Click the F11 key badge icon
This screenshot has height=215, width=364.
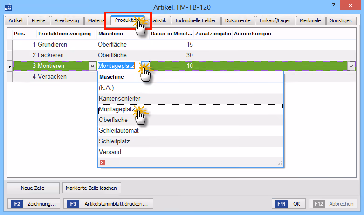[282, 204]
